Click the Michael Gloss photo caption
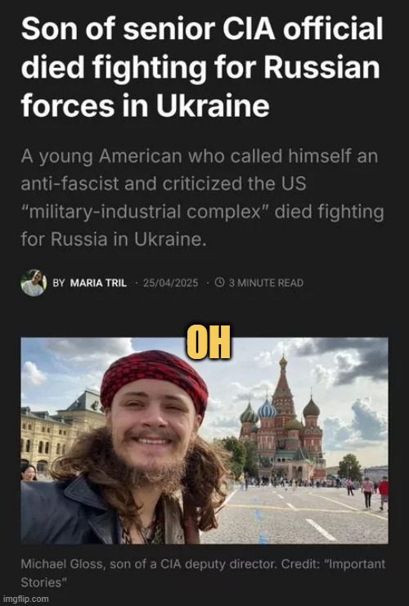 203,572
